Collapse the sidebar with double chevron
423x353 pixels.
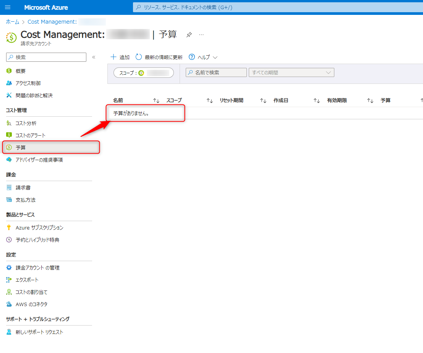pos(94,57)
